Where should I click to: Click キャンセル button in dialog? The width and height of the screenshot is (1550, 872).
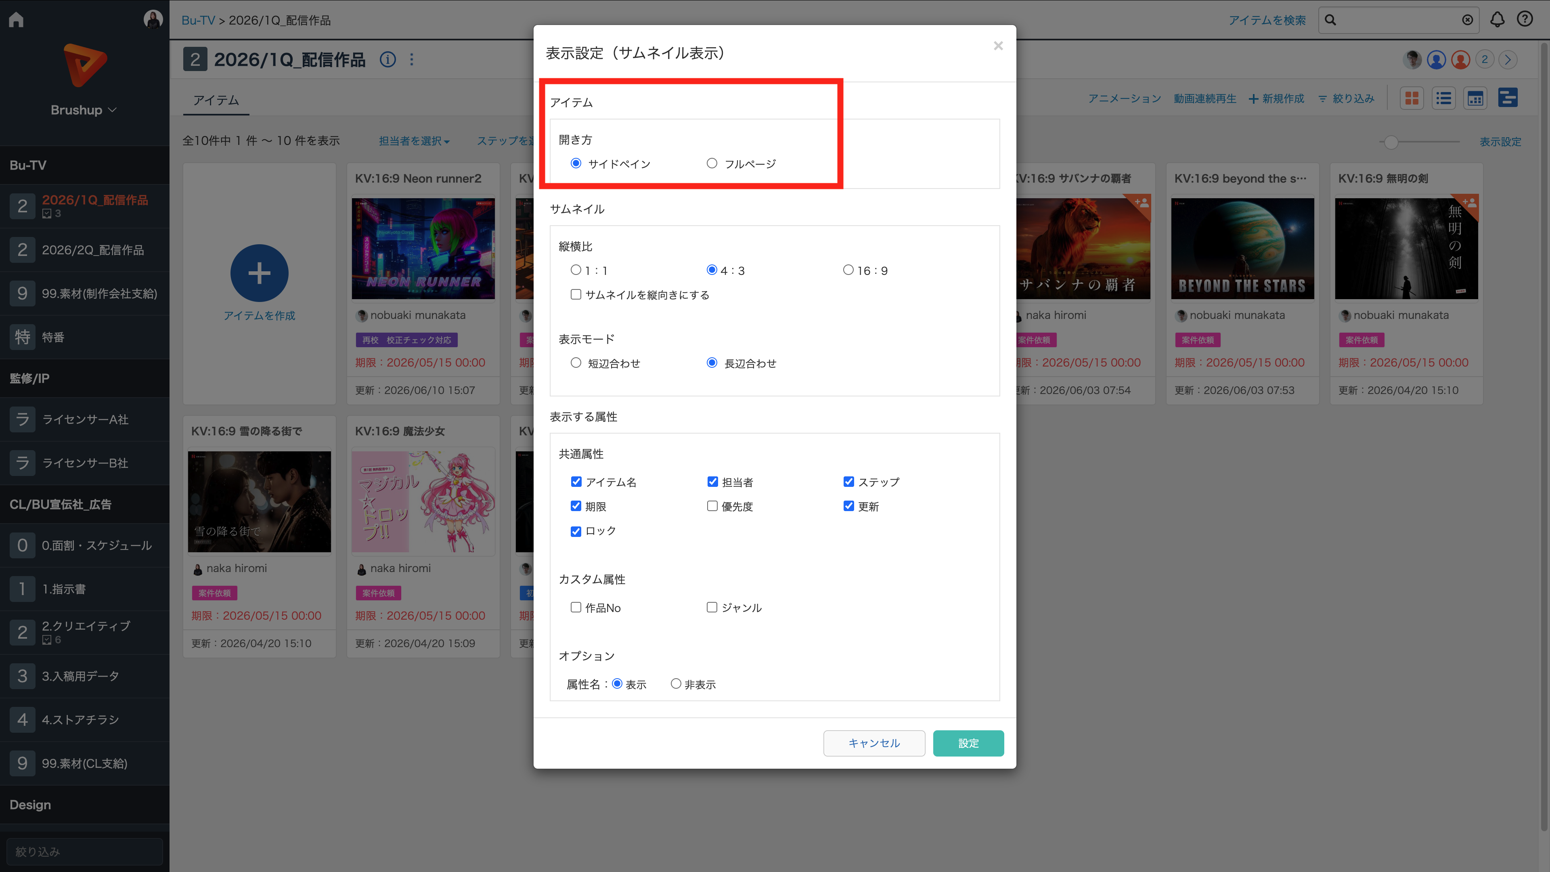[873, 743]
